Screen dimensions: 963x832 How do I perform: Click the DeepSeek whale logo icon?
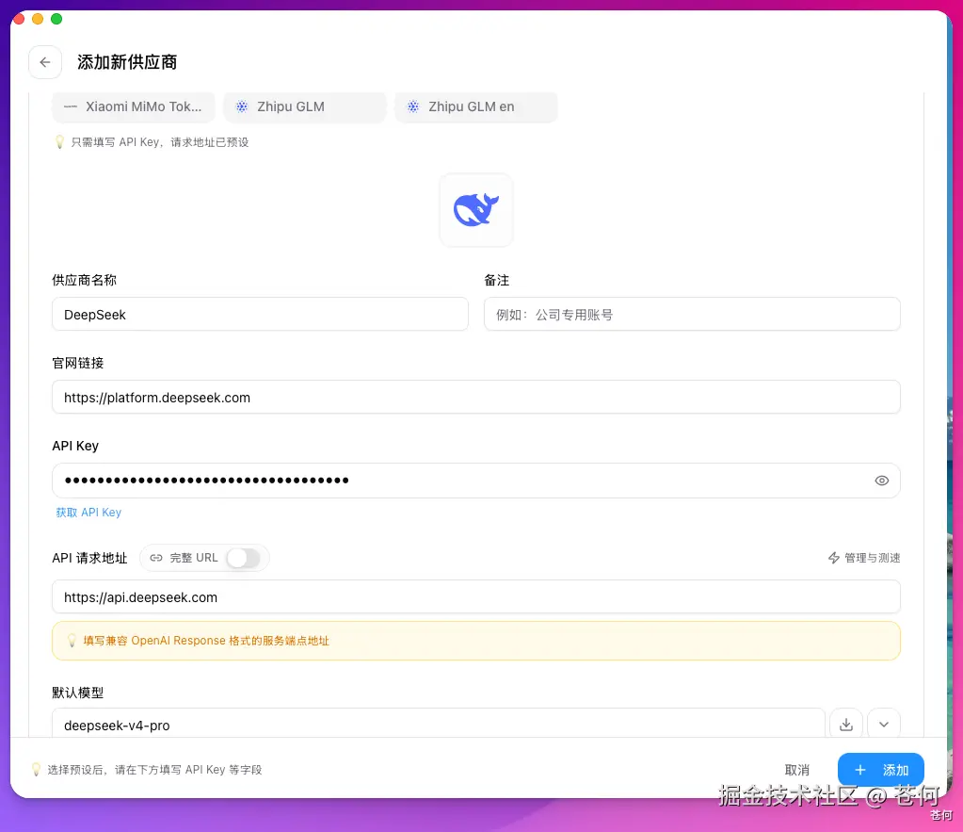[476, 210]
